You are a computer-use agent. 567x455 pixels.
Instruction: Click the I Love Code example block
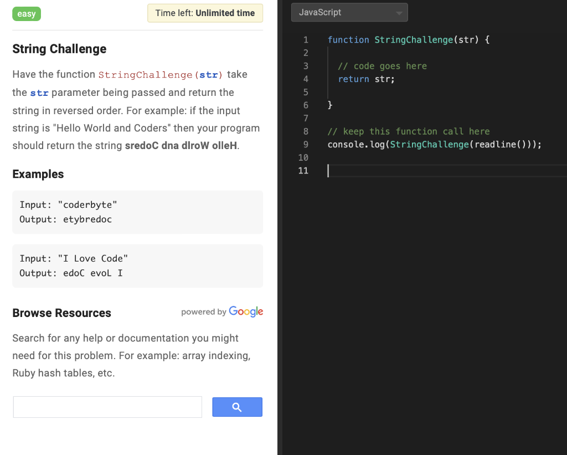click(x=137, y=265)
